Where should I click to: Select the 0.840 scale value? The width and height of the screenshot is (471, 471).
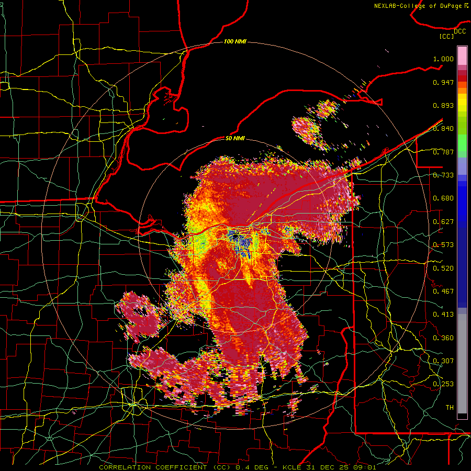[x=443, y=129]
